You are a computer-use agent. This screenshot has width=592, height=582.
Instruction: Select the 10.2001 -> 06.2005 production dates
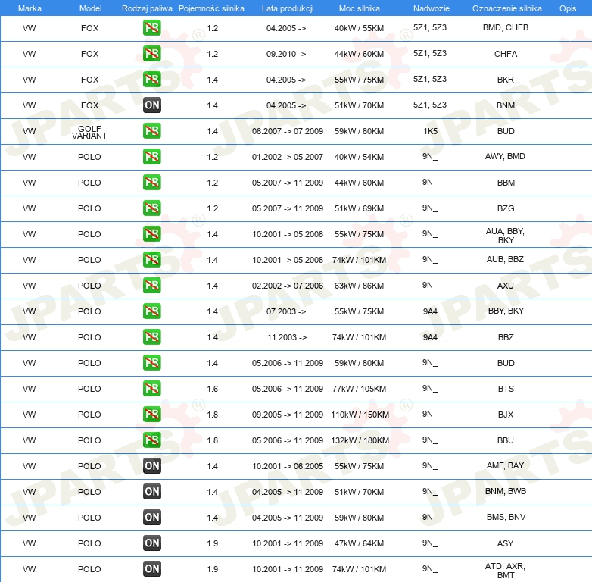288,465
